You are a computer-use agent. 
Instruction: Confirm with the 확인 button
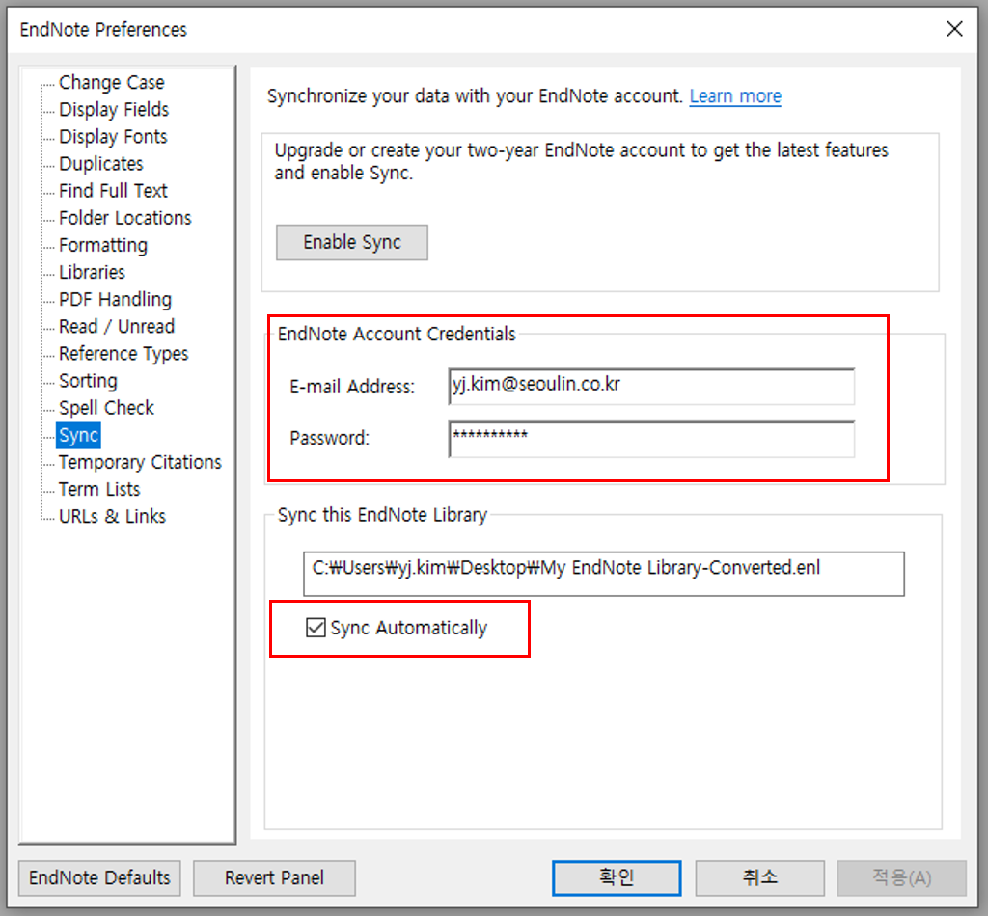coord(617,877)
